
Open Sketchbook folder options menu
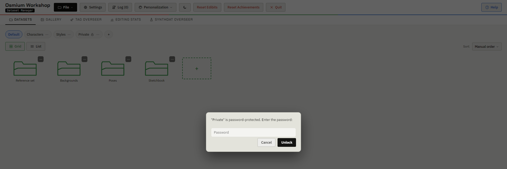(172, 59)
